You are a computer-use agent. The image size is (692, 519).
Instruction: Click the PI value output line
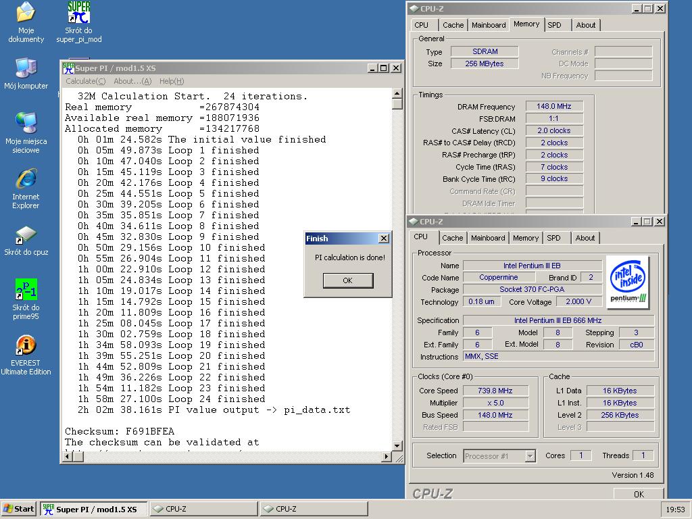pos(214,410)
